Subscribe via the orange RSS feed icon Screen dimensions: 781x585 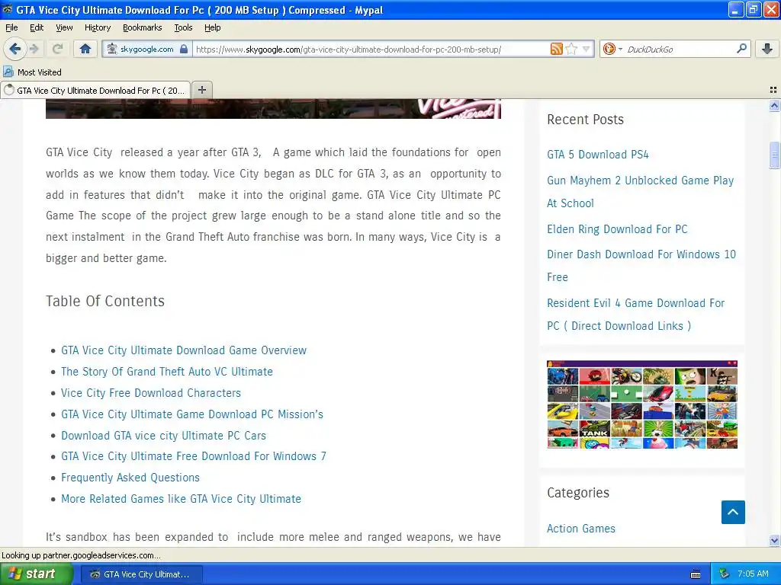click(556, 49)
